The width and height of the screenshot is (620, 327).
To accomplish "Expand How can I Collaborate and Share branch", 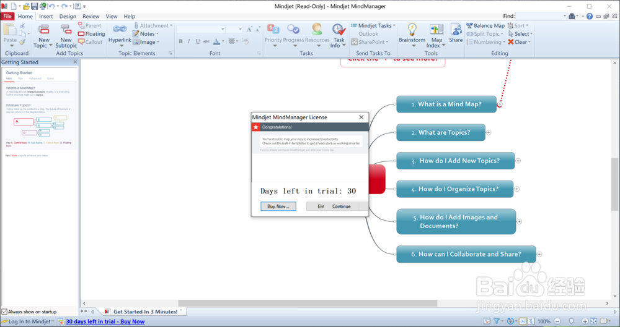I will pos(539,255).
